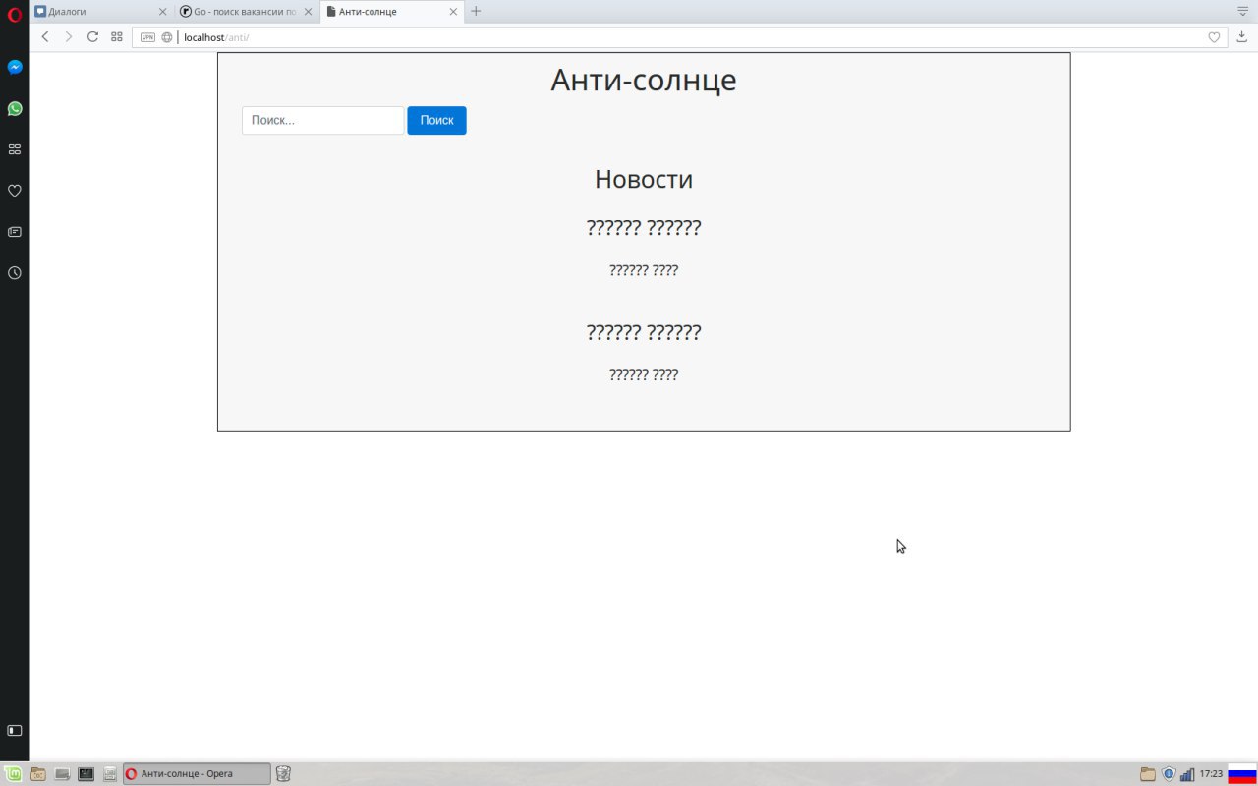Open WhatsApp in the Opera sidebar
Viewport: 1258px width, 786px height.
click(15, 108)
